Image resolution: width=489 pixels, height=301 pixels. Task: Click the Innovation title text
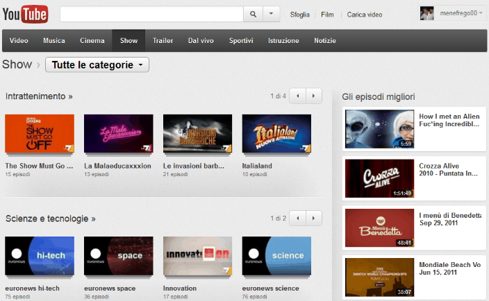(180, 289)
